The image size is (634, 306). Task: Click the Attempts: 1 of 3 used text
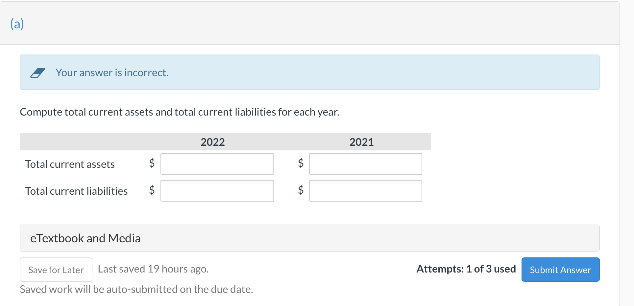(466, 269)
